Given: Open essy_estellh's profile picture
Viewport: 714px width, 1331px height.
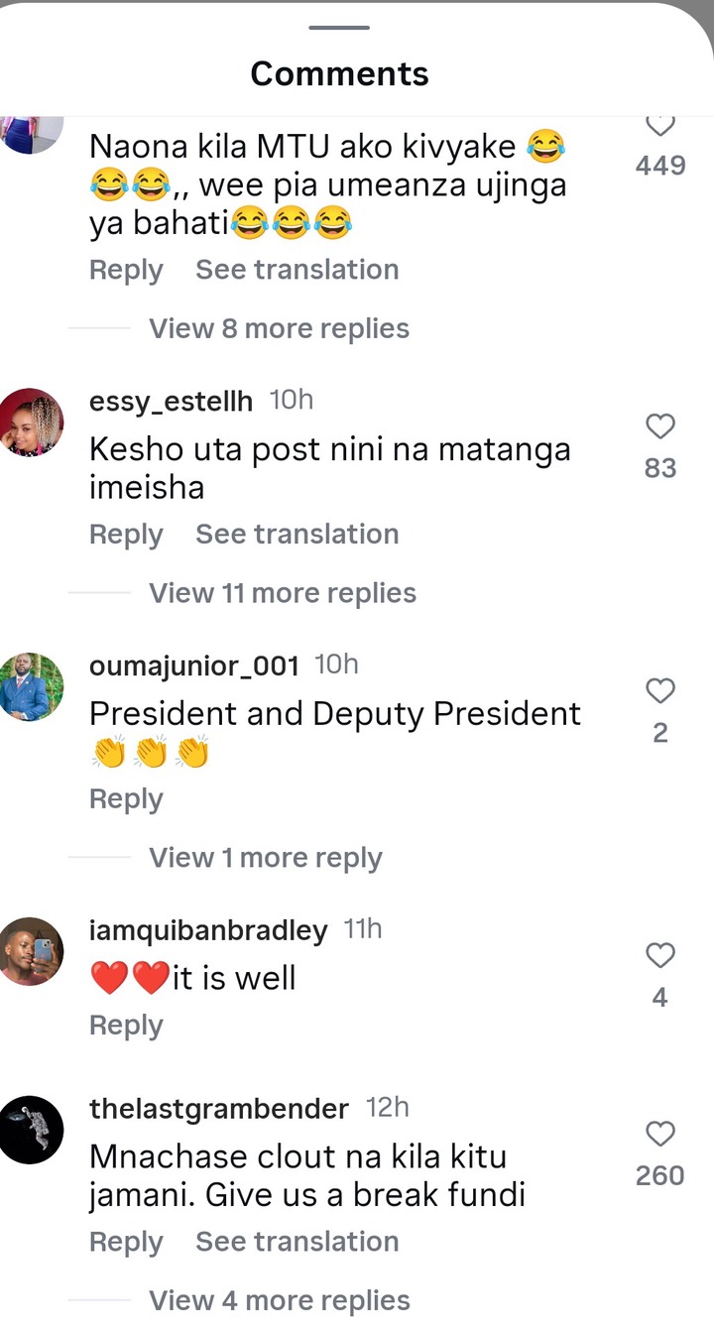Looking at the screenshot, I should point(31,422).
